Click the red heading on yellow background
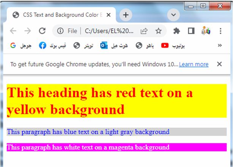The height and width of the screenshot is (167, 233). tap(116, 101)
